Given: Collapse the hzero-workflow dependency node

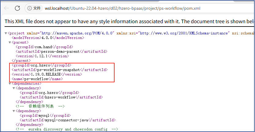Looking at the screenshot, I should [x=14, y=88].
